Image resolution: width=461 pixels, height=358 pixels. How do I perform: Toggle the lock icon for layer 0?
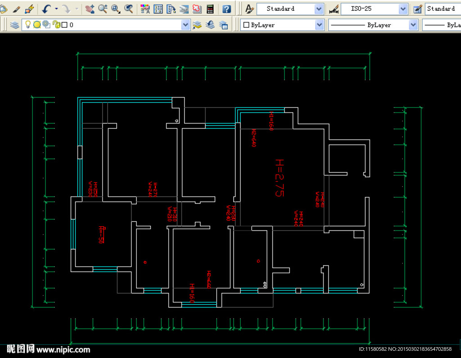[56, 25]
